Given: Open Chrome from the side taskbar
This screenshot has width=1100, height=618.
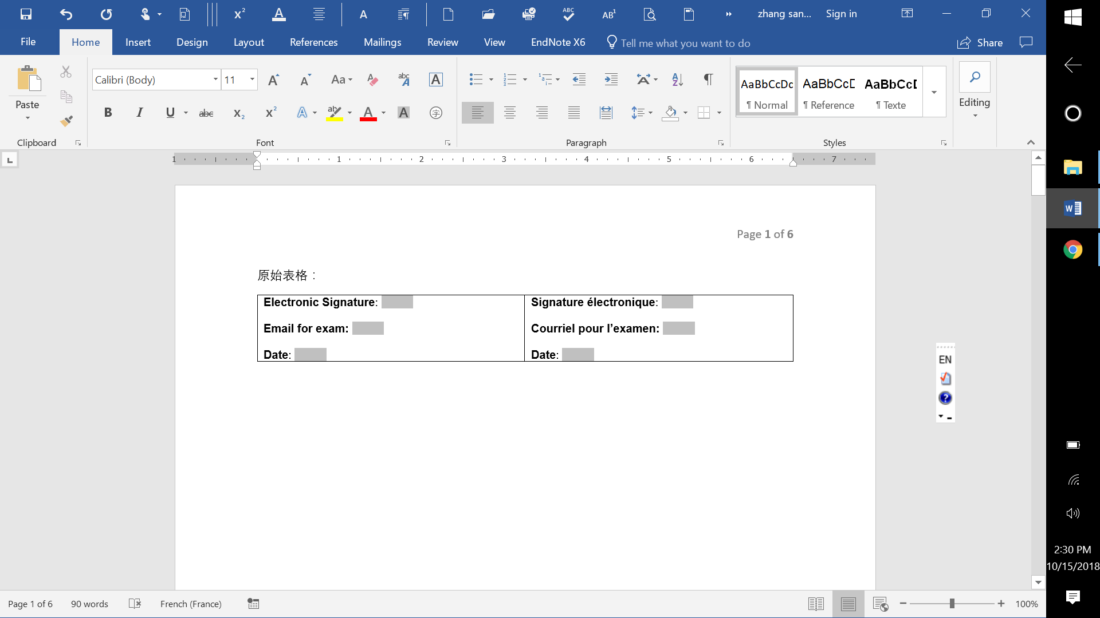Looking at the screenshot, I should (x=1072, y=249).
